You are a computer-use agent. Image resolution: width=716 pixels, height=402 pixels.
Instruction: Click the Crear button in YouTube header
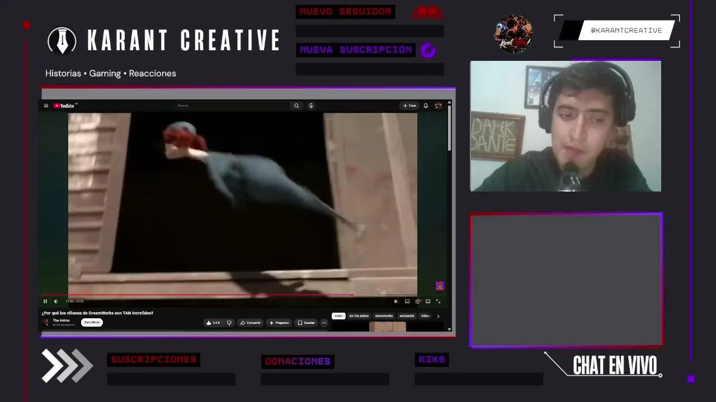[x=409, y=106]
